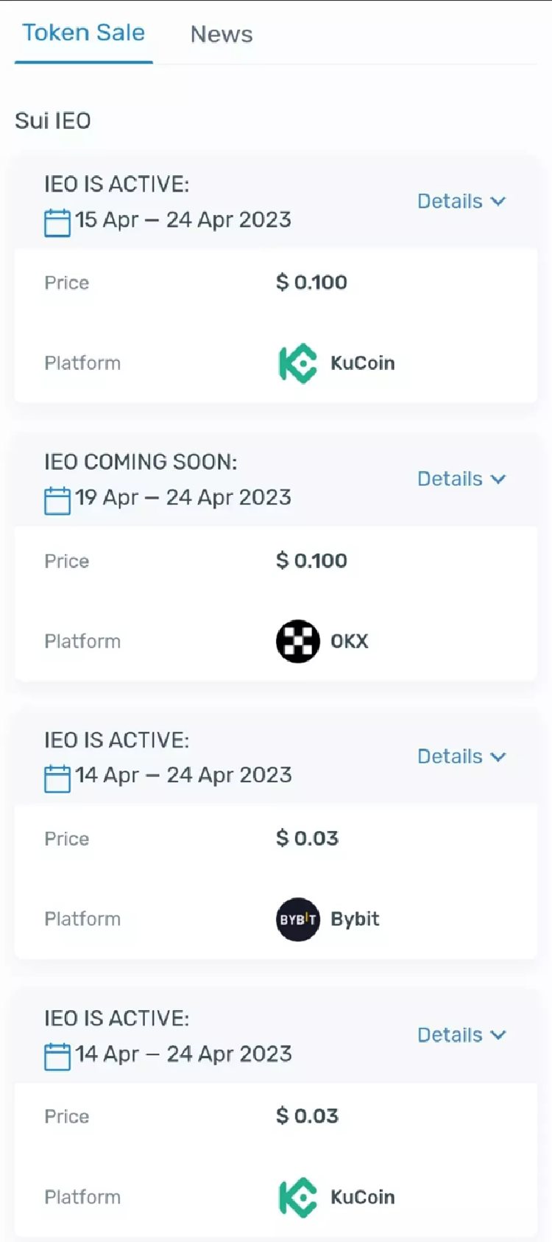Image resolution: width=552 pixels, height=1242 pixels.
Task: Switch to the News tab
Action: [x=221, y=34]
